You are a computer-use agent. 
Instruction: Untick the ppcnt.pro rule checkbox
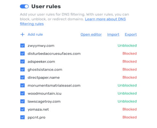(x=23, y=117)
